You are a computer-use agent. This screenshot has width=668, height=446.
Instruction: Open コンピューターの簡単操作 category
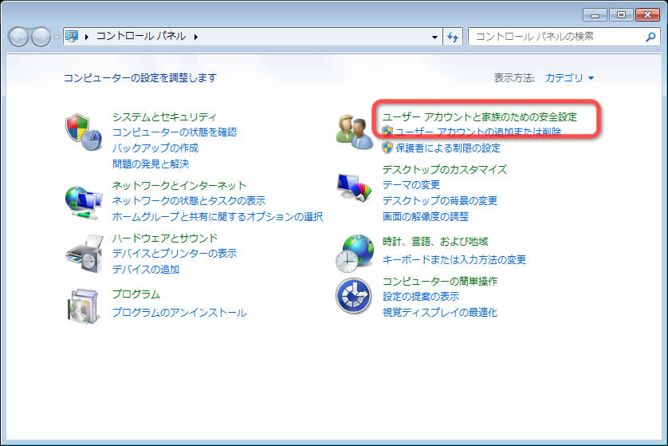440,282
